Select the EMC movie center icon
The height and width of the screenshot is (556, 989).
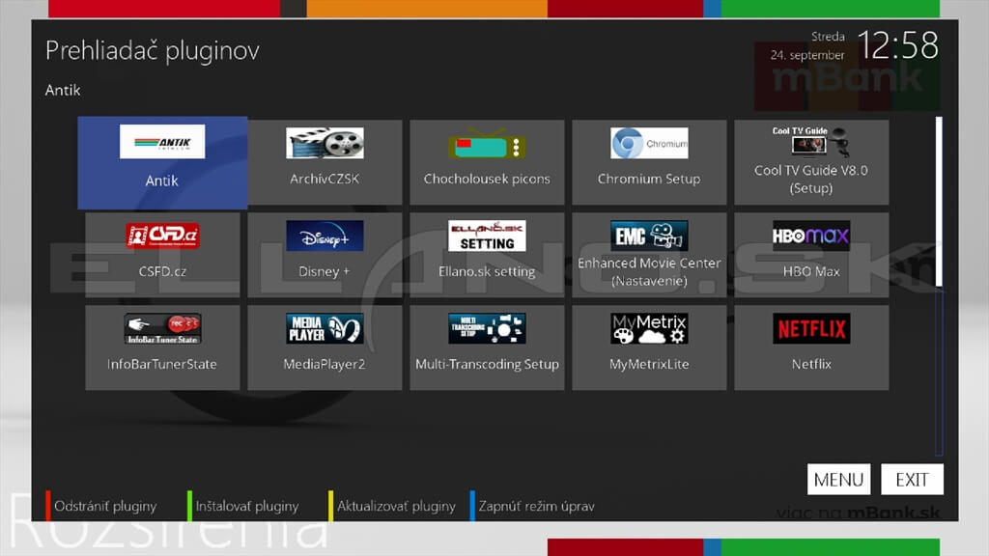(x=649, y=236)
